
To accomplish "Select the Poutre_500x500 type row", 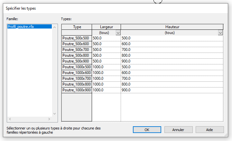I will click(77, 38).
